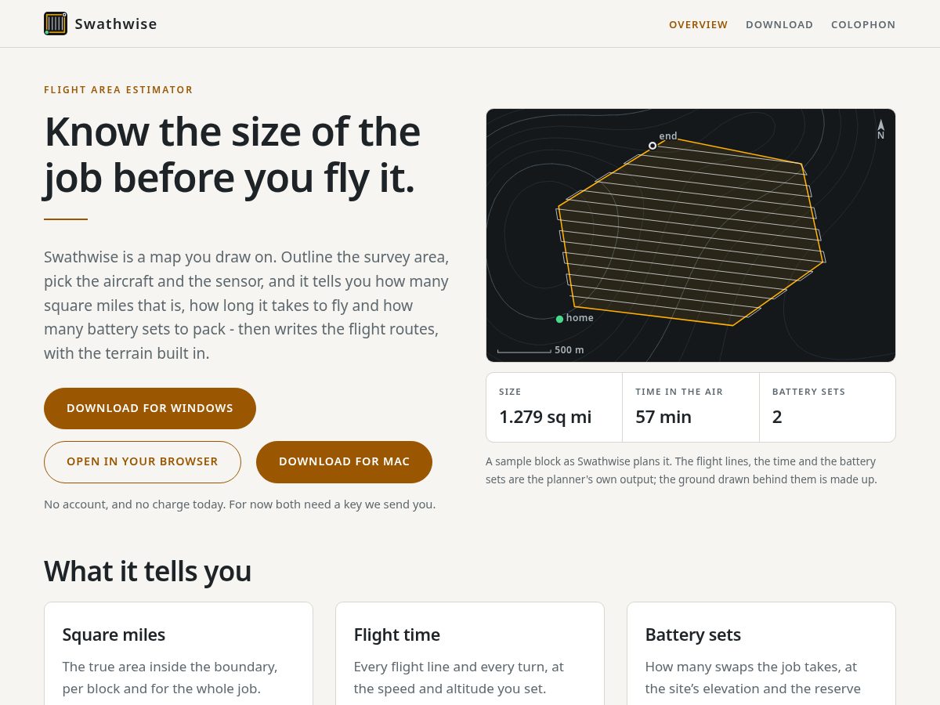
Task: Click Open in Your Browser button
Action: [x=143, y=461]
